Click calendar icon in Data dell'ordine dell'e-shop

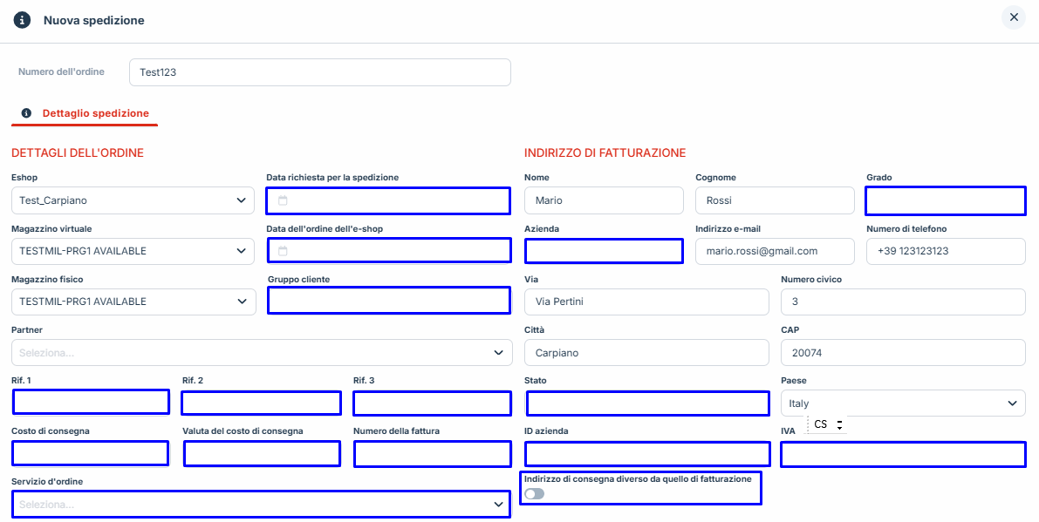[x=283, y=252]
